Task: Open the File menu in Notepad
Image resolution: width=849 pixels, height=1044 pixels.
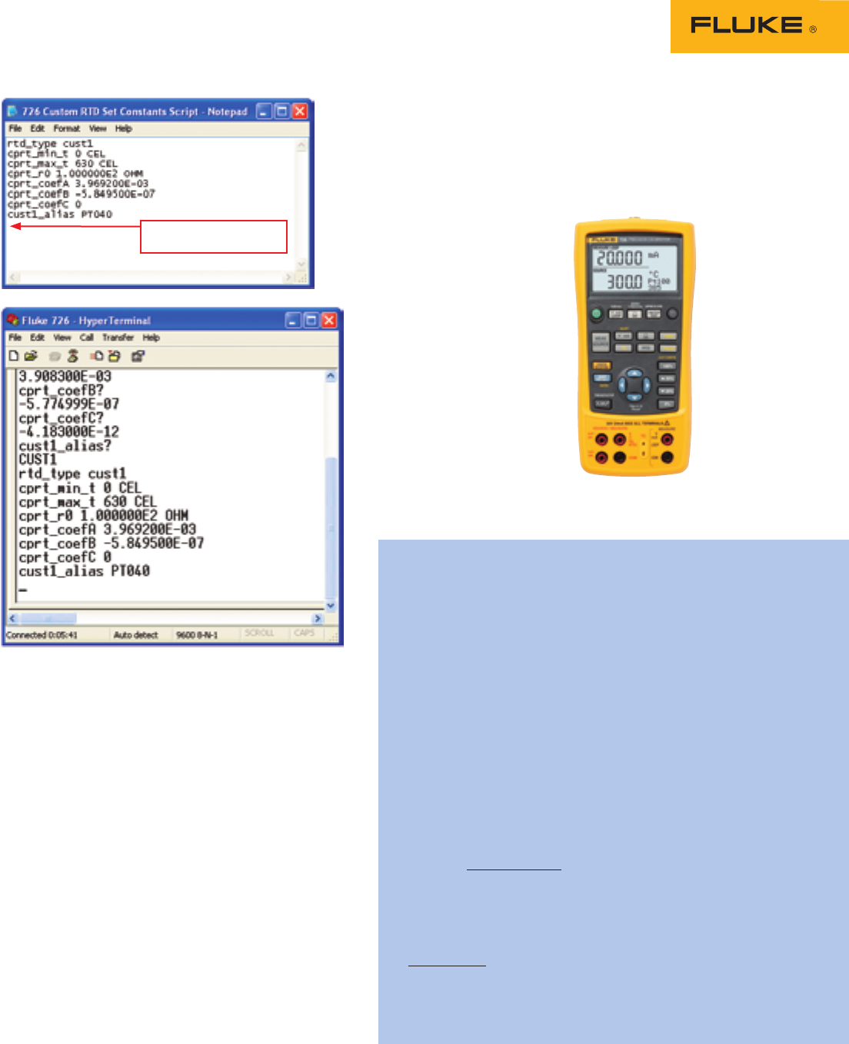Action: point(15,128)
